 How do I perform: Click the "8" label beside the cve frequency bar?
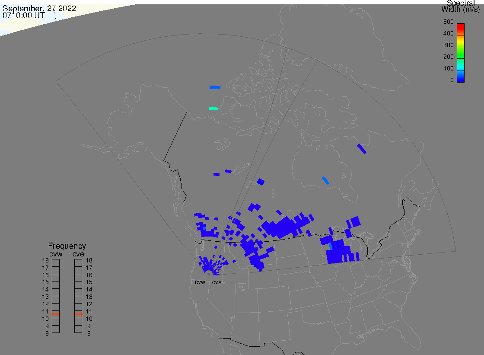point(89,334)
